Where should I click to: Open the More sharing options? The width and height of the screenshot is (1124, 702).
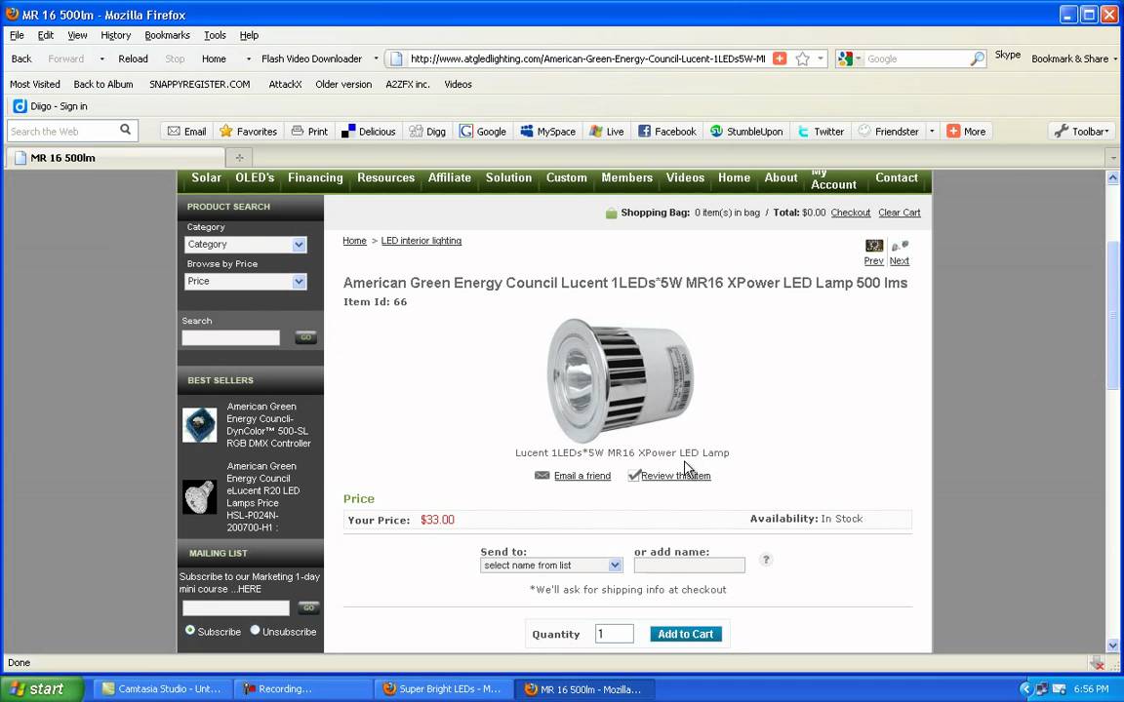pyautogui.click(x=966, y=131)
